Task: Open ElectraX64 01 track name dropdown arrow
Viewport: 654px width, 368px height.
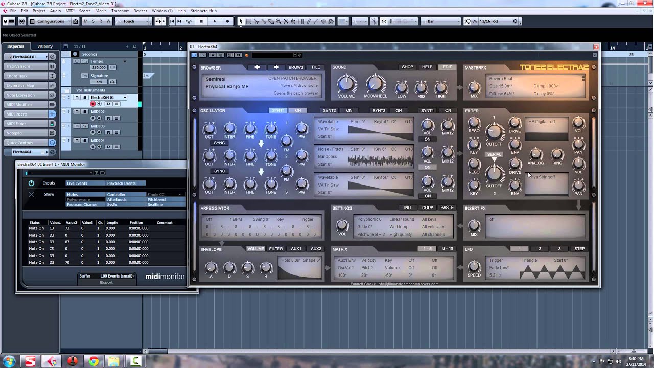Action: tap(124, 97)
